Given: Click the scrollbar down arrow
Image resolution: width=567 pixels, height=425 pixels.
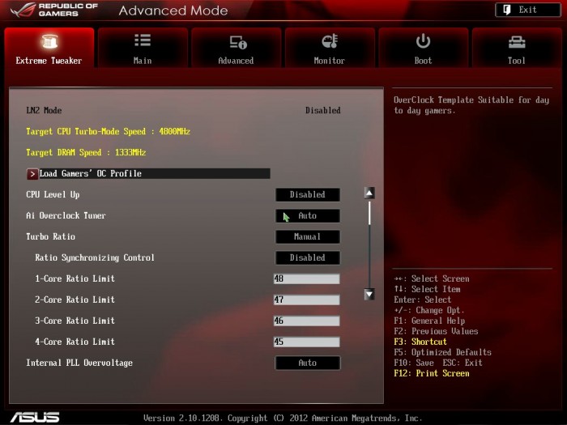Looking at the screenshot, I should tap(369, 294).
